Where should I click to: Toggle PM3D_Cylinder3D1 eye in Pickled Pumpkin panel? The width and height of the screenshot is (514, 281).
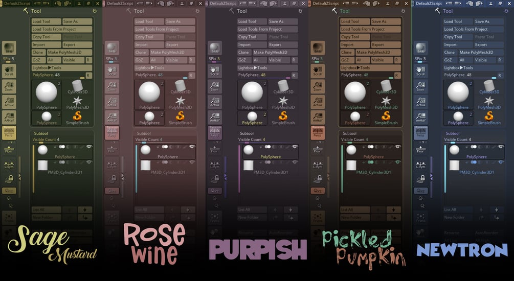397,162
